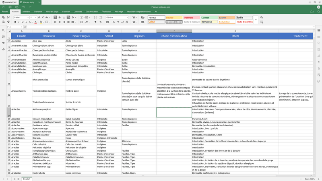
Task: Click the yellow fill color swatch
Action: (x=41, y=22)
